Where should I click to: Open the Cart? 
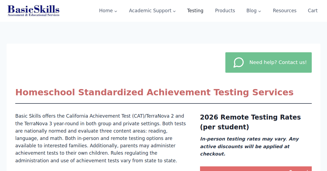coord(313,11)
